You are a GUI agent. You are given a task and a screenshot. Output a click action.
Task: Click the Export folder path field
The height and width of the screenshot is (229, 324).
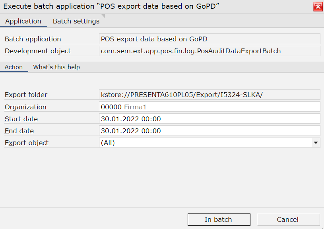coord(210,95)
